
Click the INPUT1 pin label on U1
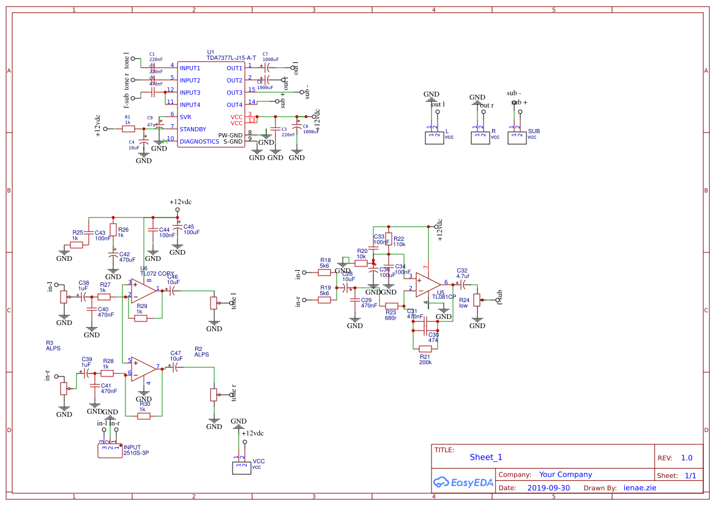pyautogui.click(x=190, y=68)
